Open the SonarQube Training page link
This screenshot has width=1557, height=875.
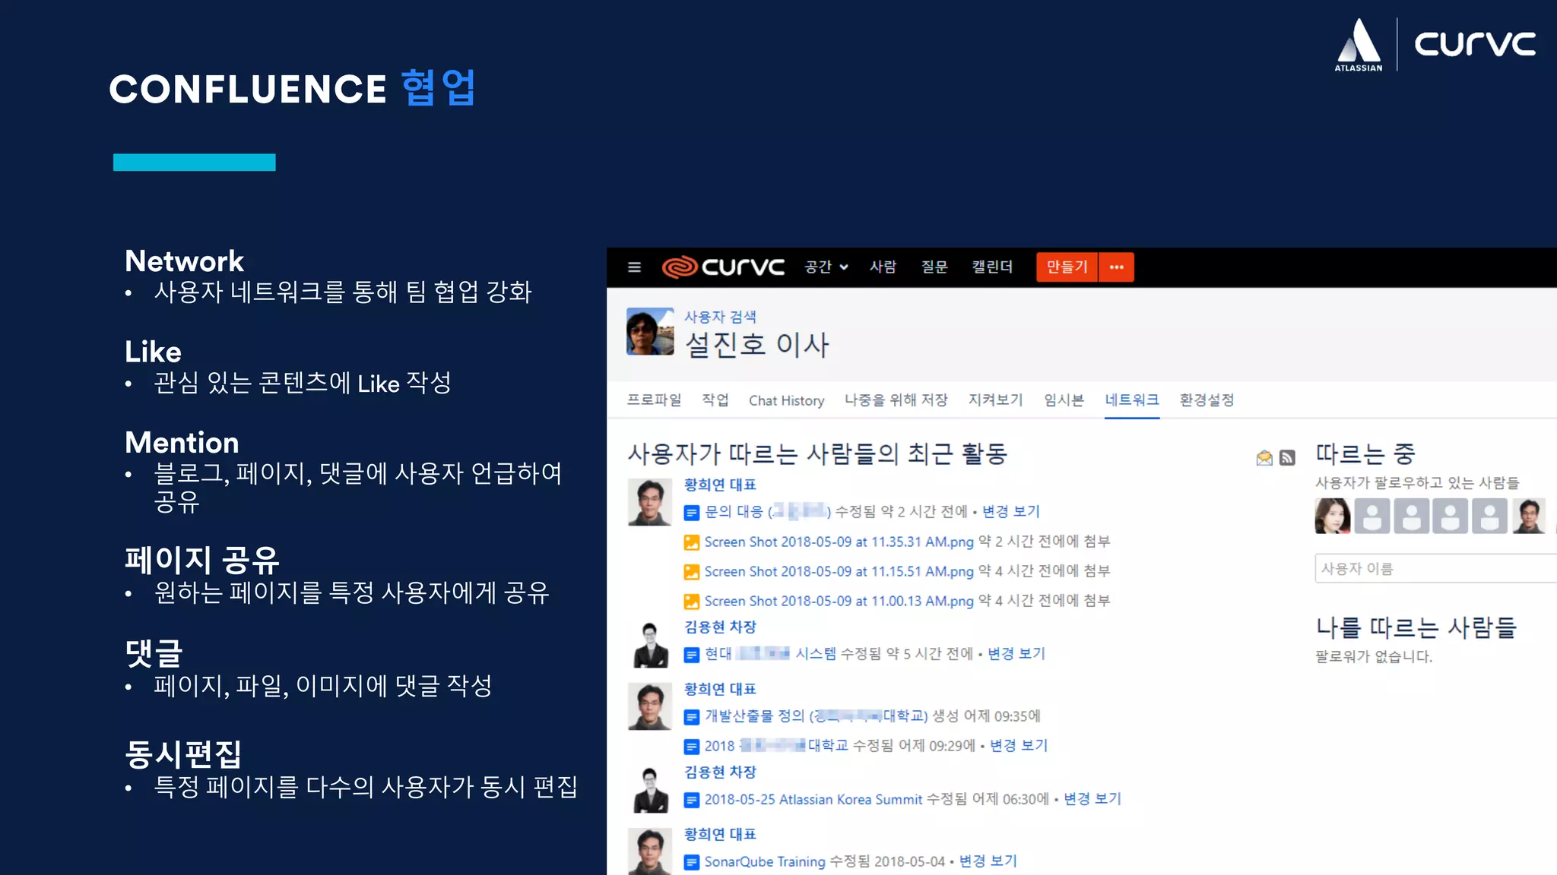coord(765,861)
